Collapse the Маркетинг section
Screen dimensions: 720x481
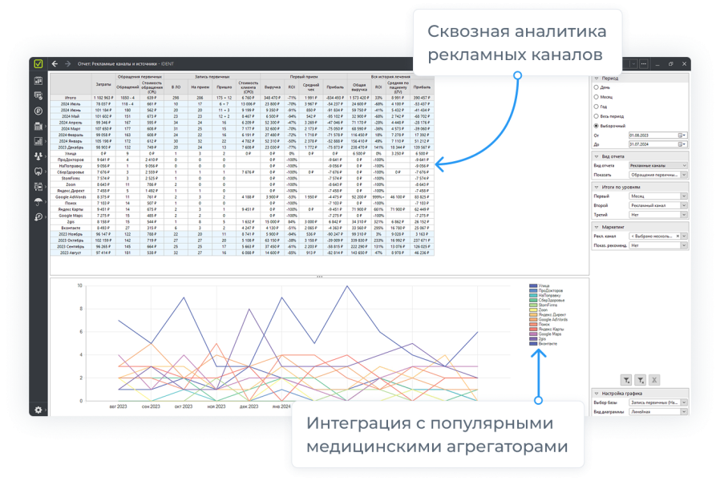[597, 227]
